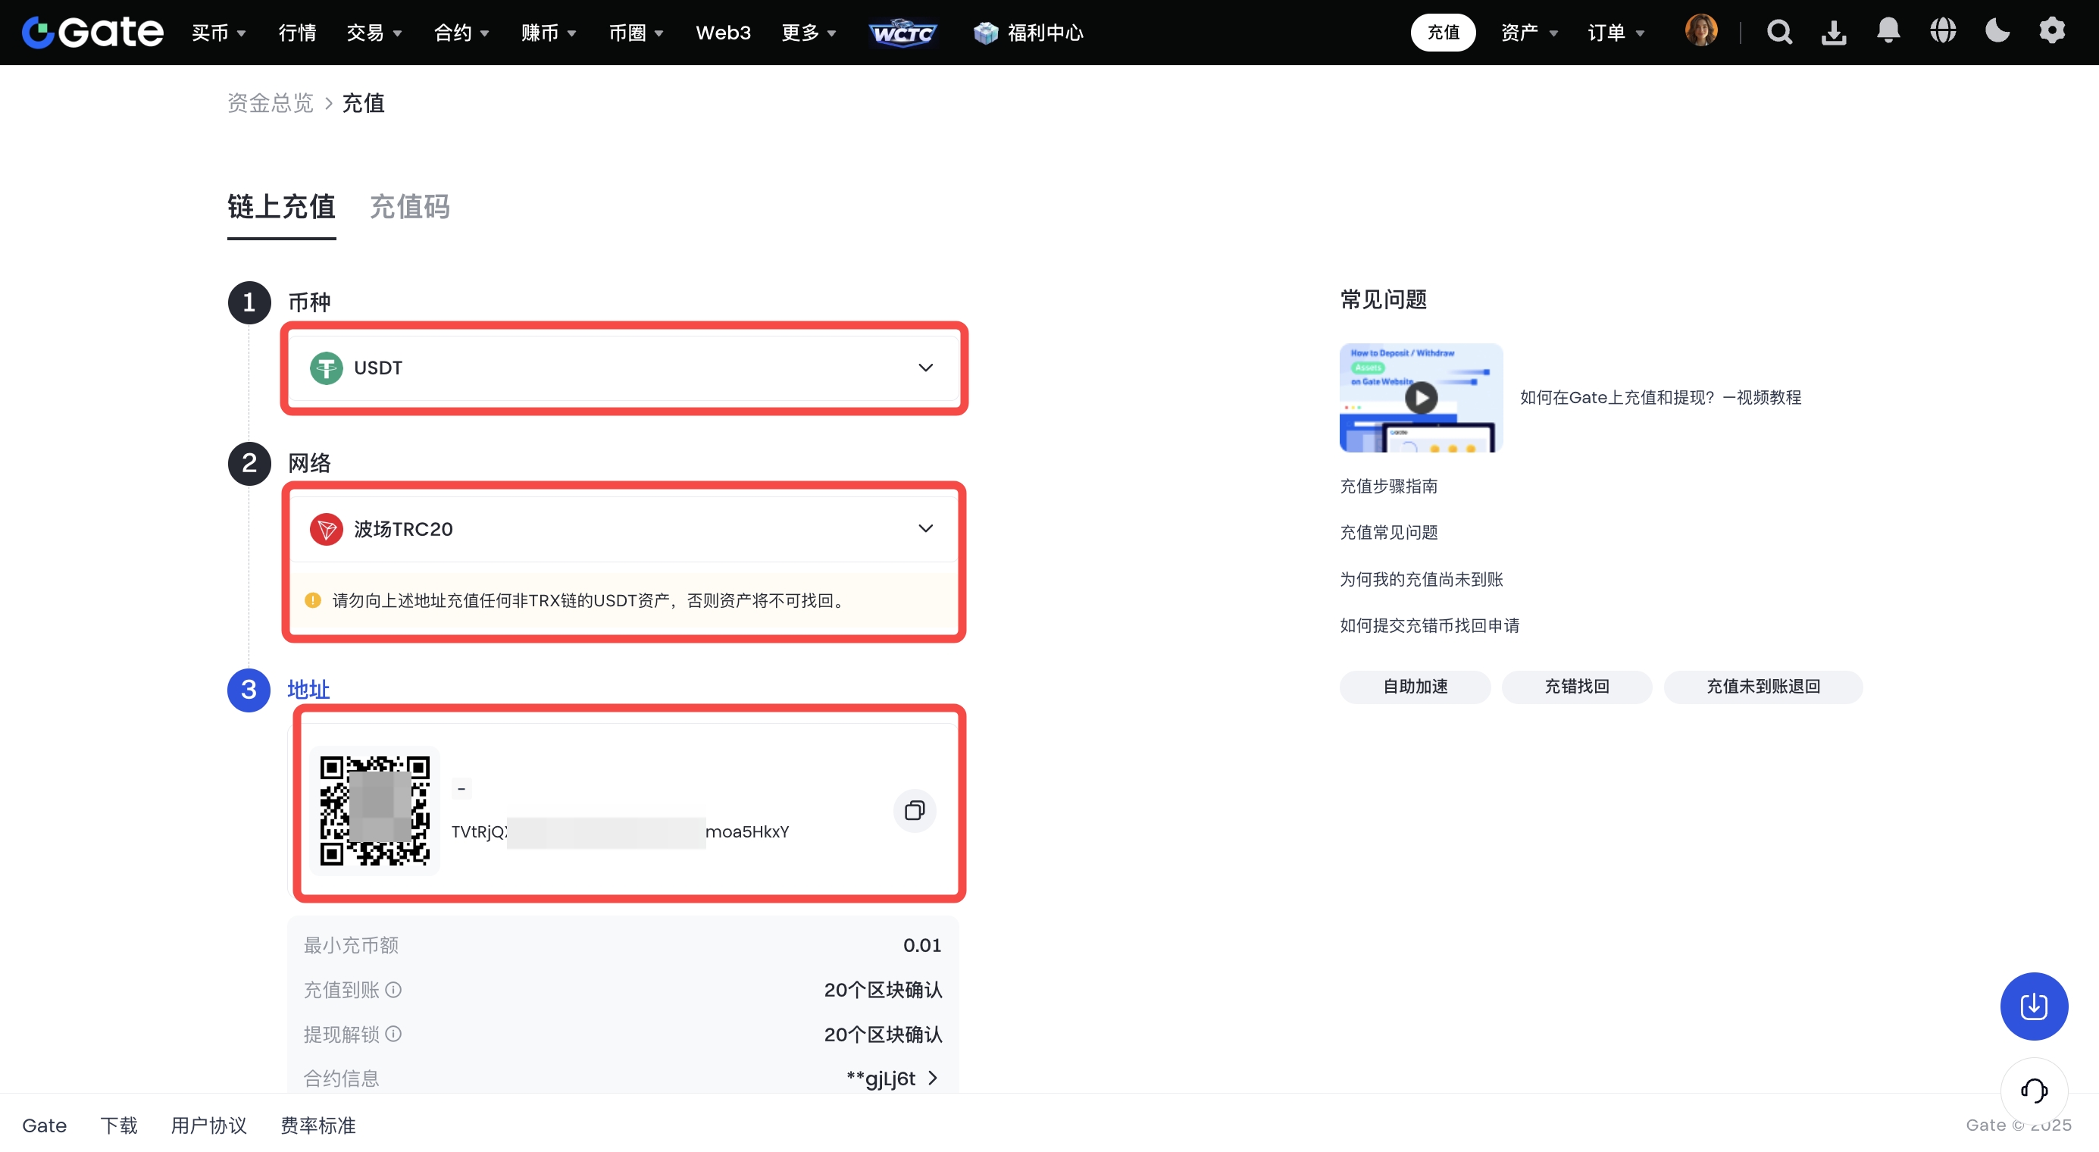Viewport: 2099px width, 1152px height.
Task: Play the deposit tutorial video thumbnail
Action: click(x=1420, y=399)
